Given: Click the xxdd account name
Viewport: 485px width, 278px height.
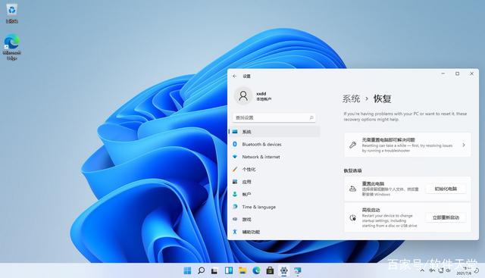Looking at the screenshot, I should click(261, 93).
